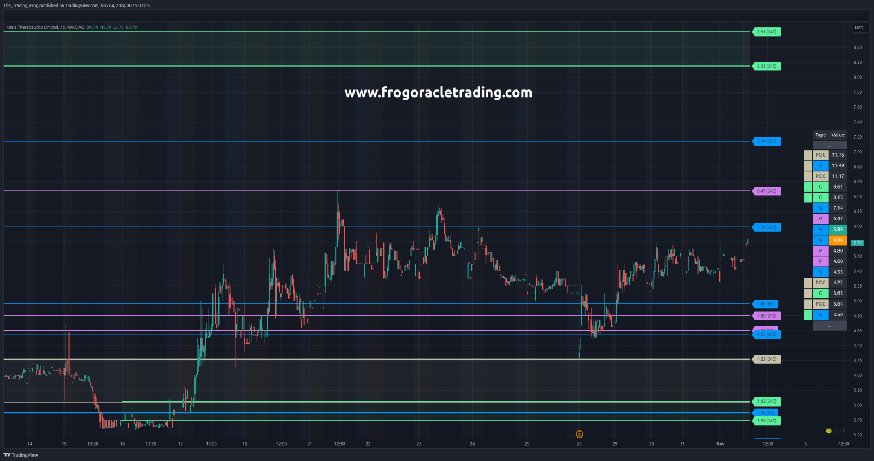Expand the top ellipsis row of table

830,145
